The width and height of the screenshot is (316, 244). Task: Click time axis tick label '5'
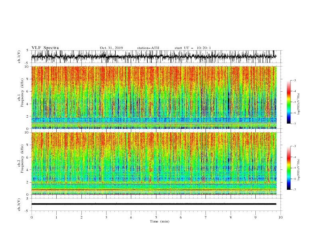click(x=156, y=217)
